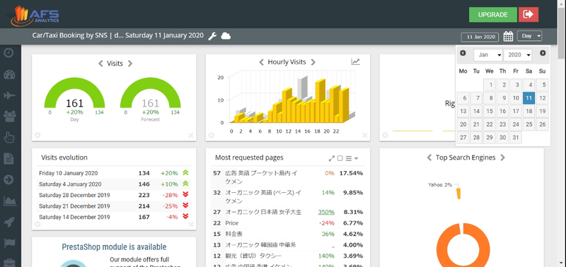
Task: Open the airplane sidebar icon
Action: click(x=9, y=95)
